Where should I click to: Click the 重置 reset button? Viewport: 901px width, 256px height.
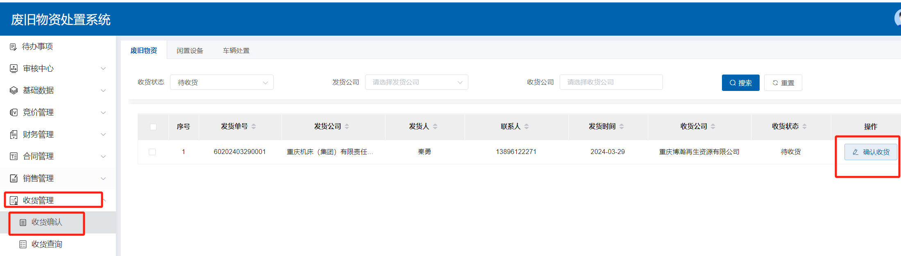pyautogui.click(x=783, y=83)
